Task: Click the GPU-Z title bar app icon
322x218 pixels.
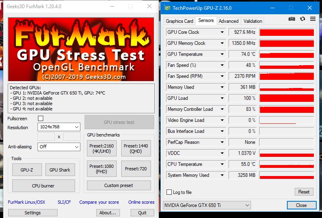Action: coord(167,7)
